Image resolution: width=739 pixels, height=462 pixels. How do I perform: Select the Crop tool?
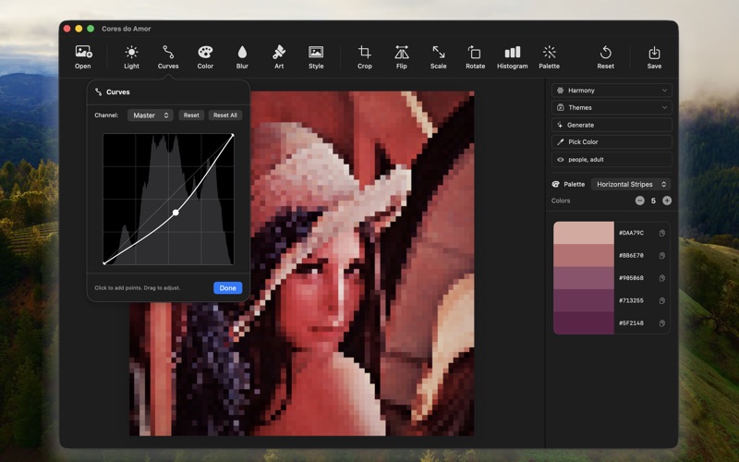(x=364, y=57)
